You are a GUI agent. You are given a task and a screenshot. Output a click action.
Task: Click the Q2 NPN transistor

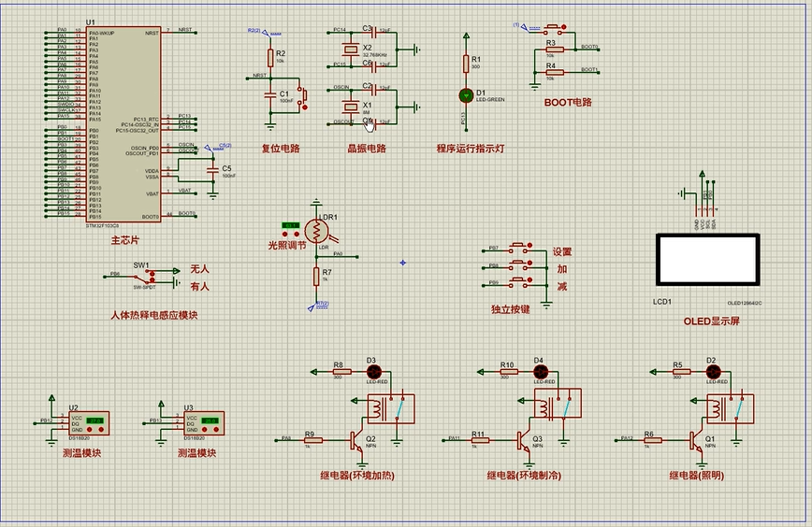pyautogui.click(x=357, y=437)
